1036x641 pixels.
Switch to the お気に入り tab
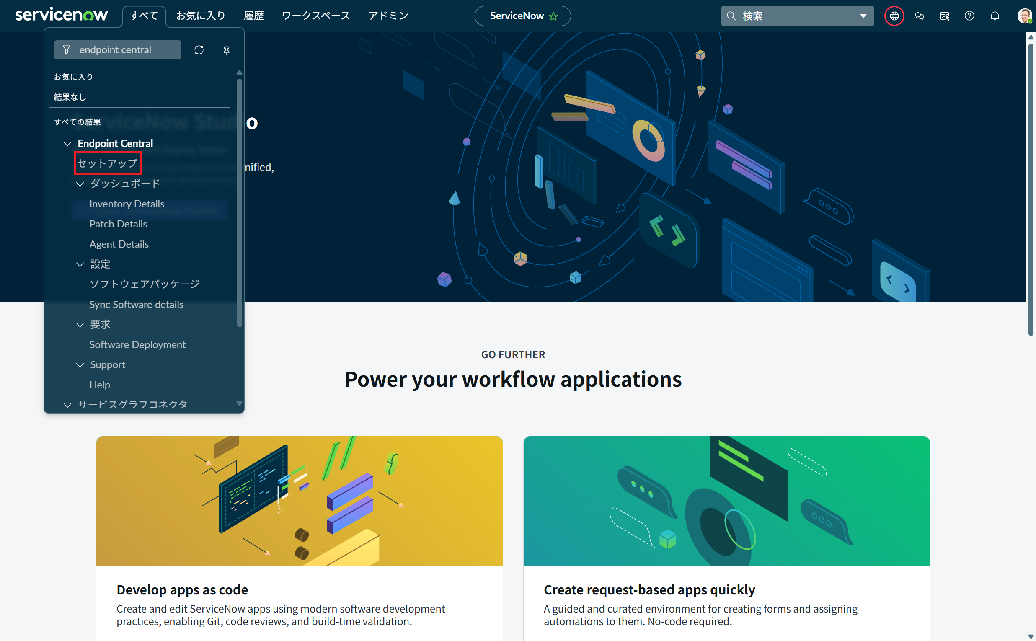point(201,16)
